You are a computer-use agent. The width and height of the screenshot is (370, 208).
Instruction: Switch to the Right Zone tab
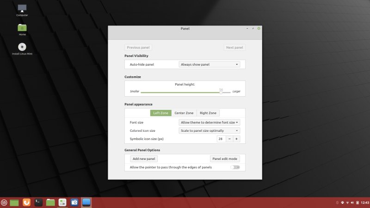pos(208,113)
